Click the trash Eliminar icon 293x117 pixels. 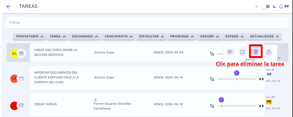(256, 52)
